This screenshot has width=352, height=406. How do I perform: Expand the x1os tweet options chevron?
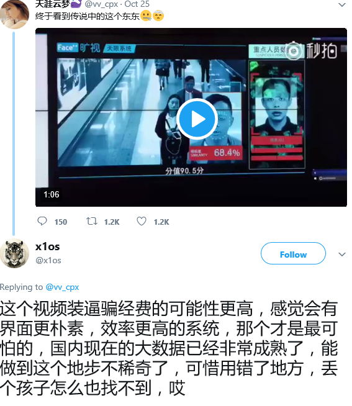(342, 255)
